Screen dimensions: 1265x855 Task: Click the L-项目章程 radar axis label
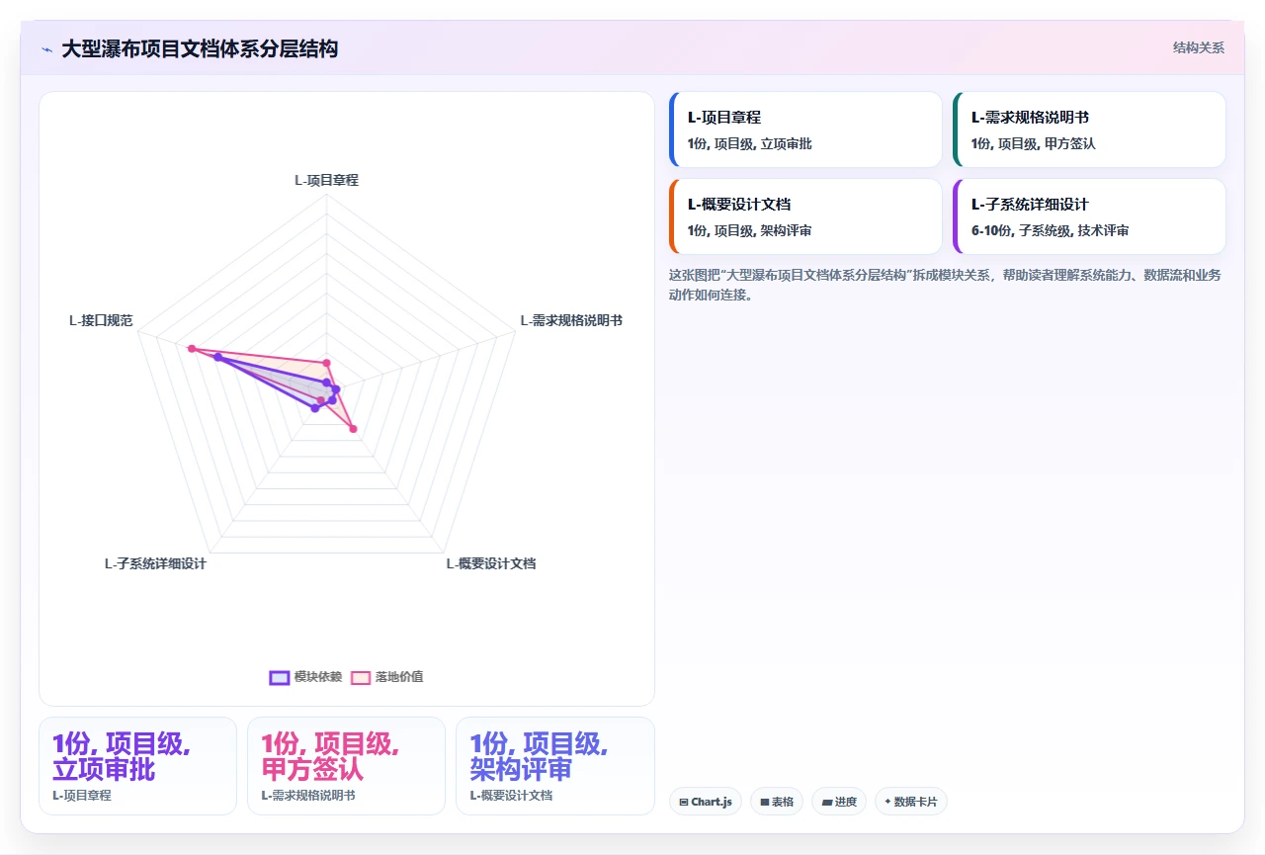326,180
